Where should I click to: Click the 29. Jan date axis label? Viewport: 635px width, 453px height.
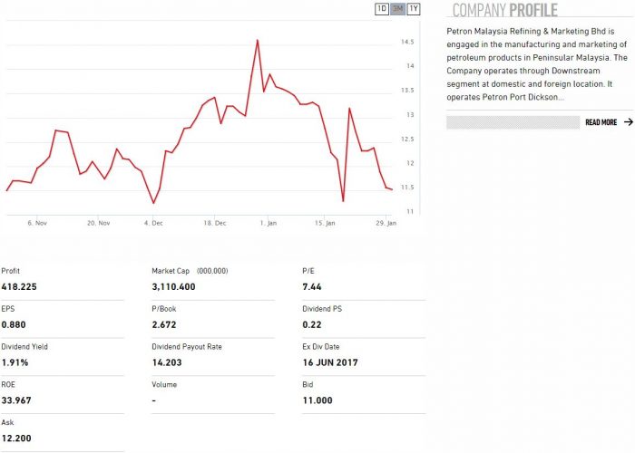[x=386, y=223]
